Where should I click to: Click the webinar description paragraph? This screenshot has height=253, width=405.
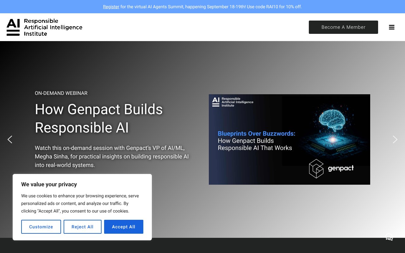111,156
